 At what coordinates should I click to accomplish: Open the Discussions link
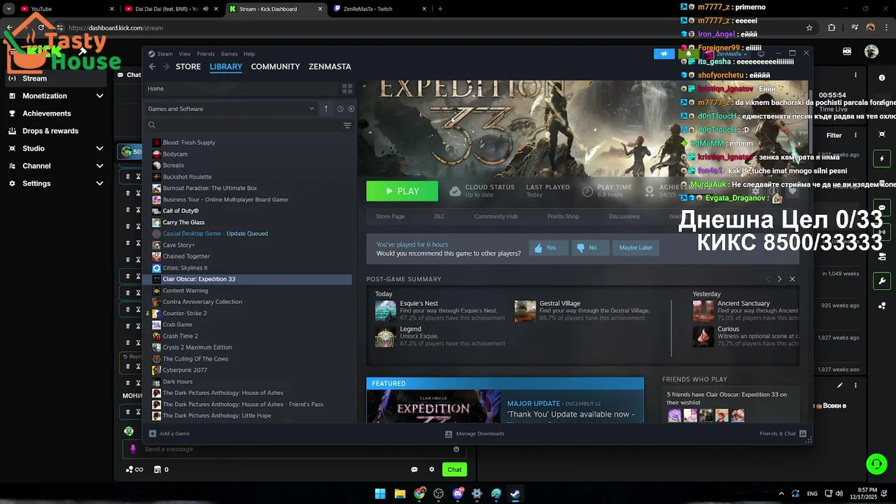point(624,216)
